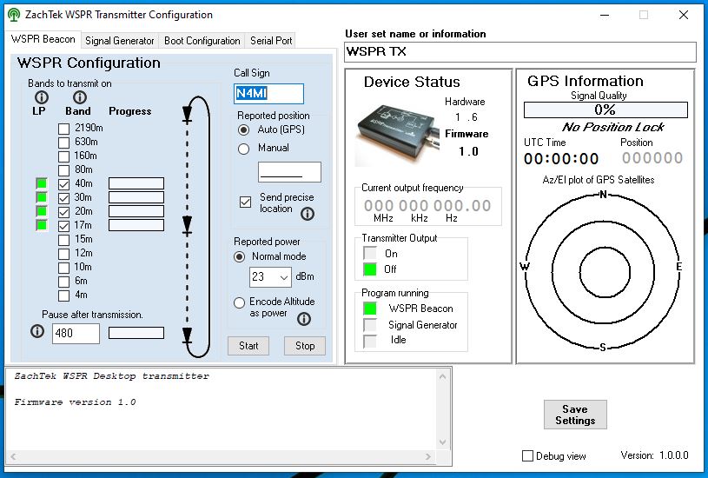Viewport: 708px width, 478px height.
Task: Click the green Transmitter Output Off indicator
Action: pos(370,269)
